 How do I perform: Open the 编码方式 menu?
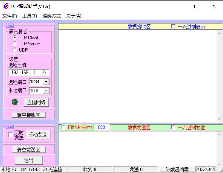52,16
